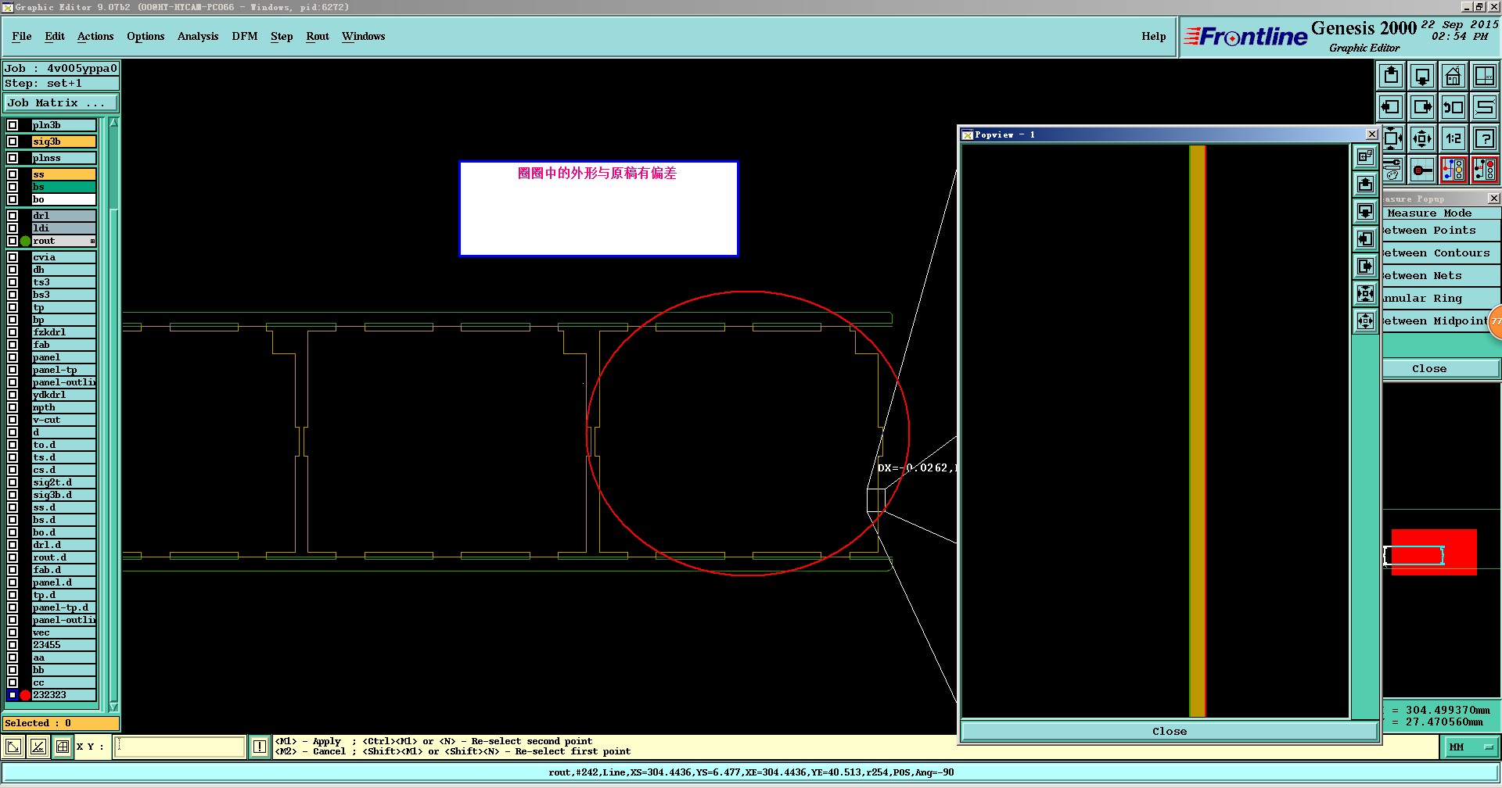1502x788 pixels.
Task: Open the question mark help icon
Action: coord(1485,138)
